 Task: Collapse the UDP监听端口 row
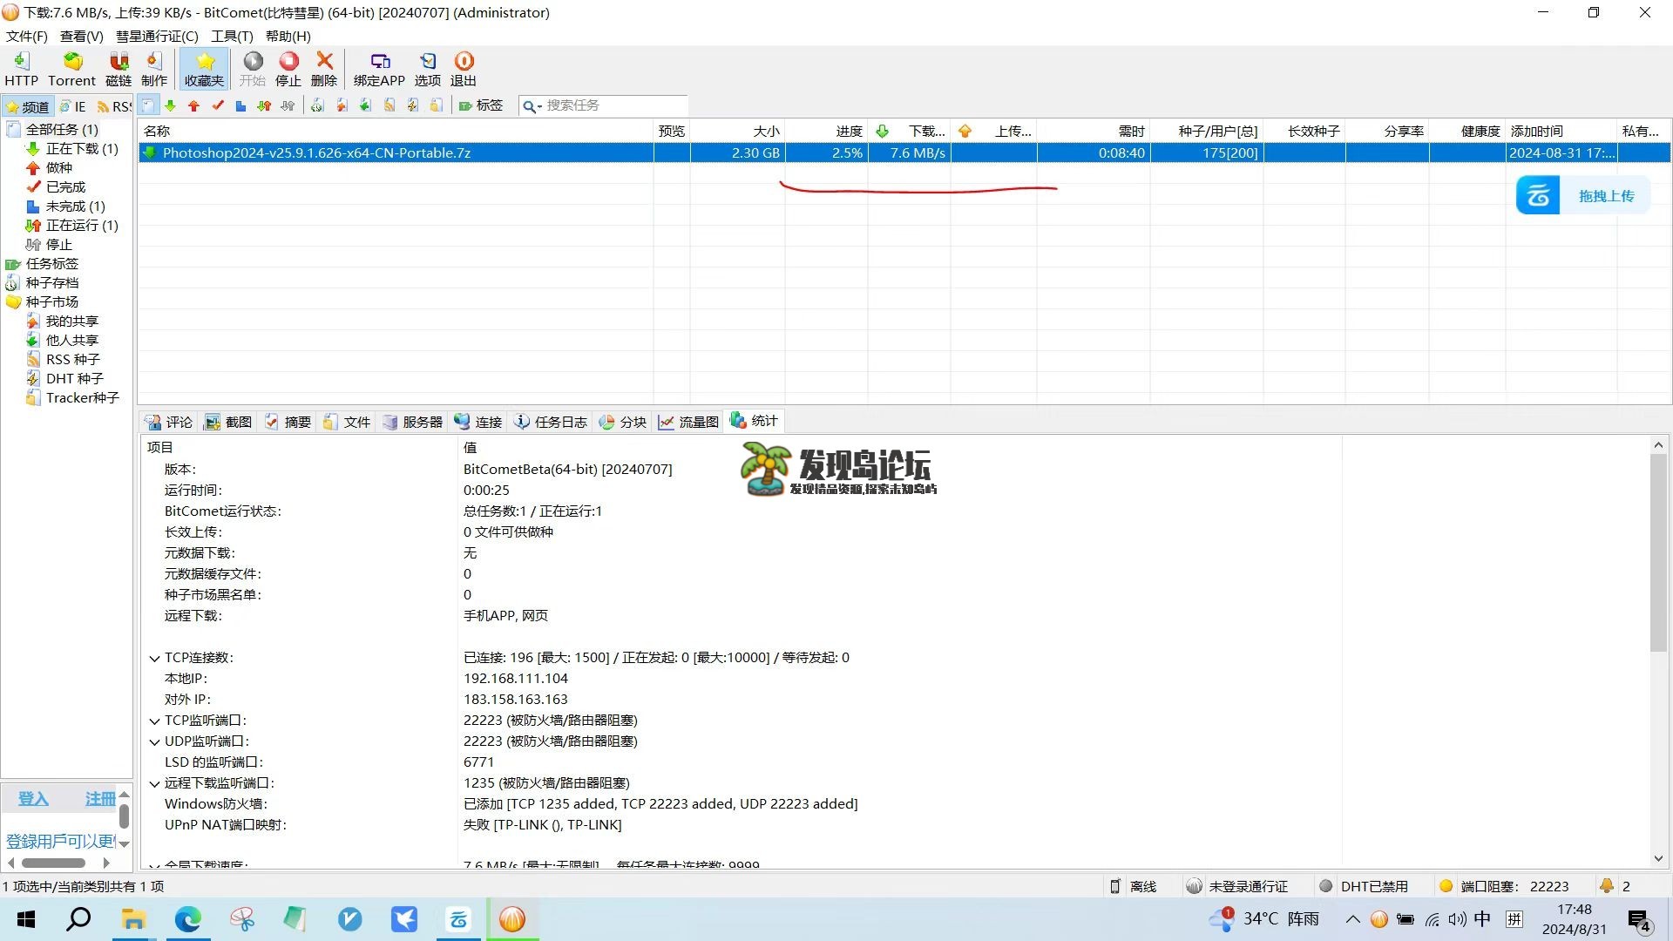click(x=154, y=742)
